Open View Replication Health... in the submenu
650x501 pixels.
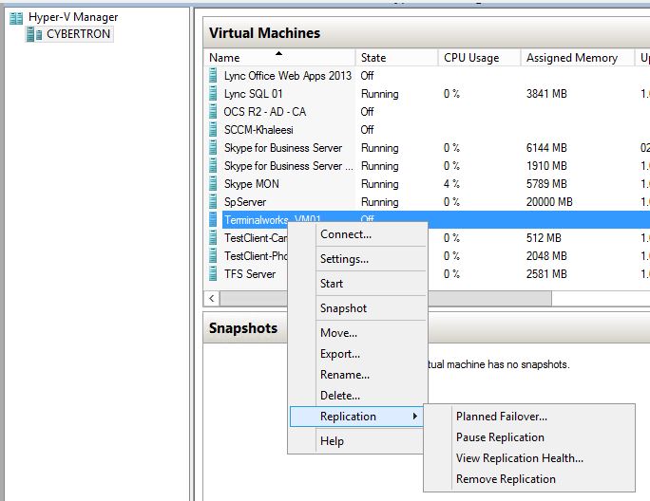click(520, 458)
